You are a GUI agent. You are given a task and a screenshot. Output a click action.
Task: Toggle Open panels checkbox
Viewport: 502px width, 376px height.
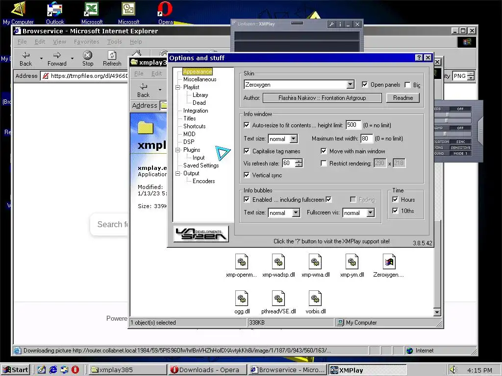tap(365, 84)
